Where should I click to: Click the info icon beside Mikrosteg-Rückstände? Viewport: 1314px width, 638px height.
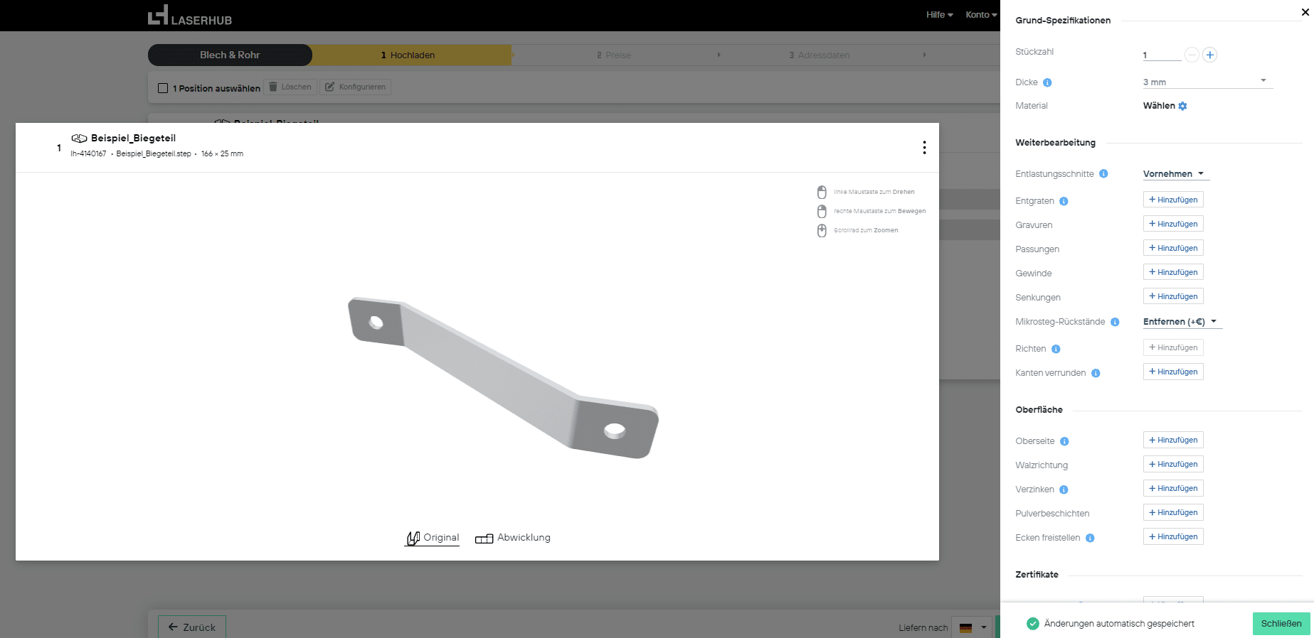coord(1115,322)
